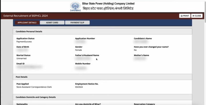206x105 pixels.
Task: Click the 'Female' gender value
Action: coord(78,50)
